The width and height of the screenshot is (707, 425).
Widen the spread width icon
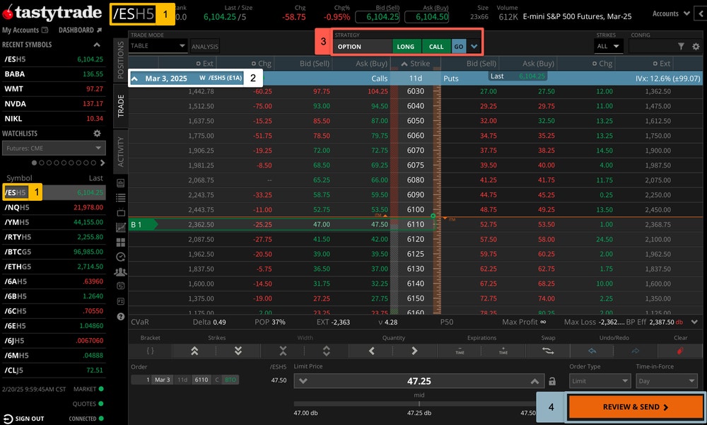tap(327, 351)
